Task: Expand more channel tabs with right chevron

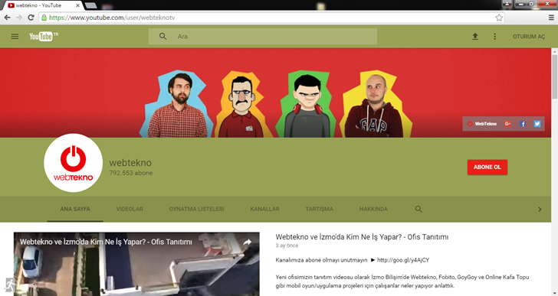Action: coord(540,210)
